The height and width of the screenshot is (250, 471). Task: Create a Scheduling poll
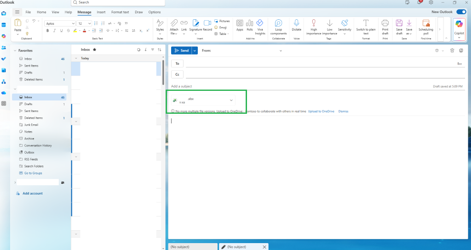tap(426, 27)
